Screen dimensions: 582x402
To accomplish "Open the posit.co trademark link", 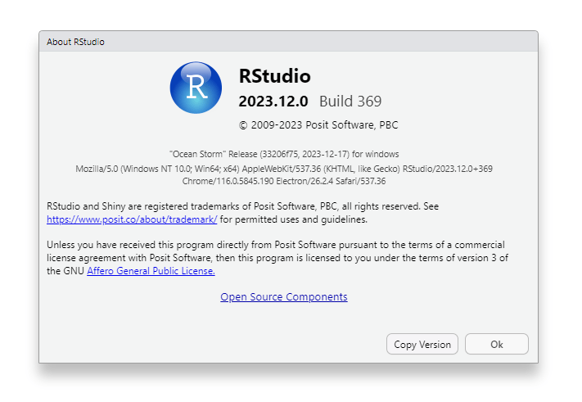I will tap(132, 219).
